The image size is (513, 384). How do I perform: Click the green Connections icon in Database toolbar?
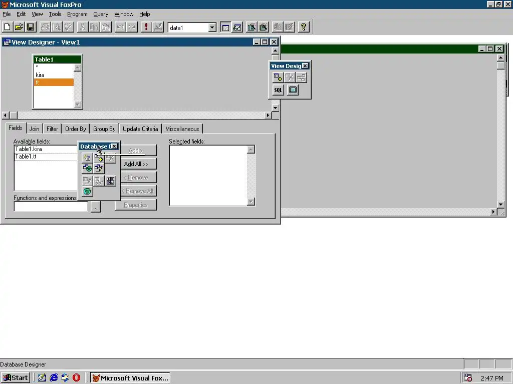tap(87, 191)
